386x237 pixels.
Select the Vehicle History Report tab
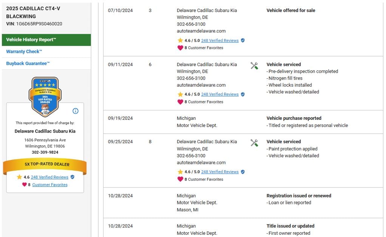(46, 40)
